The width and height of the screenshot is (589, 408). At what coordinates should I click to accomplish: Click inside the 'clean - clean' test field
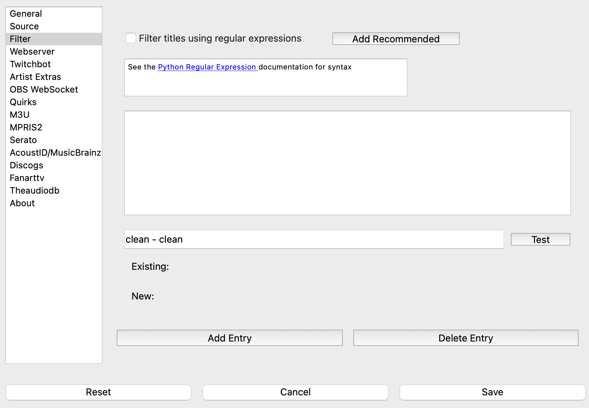tap(314, 240)
